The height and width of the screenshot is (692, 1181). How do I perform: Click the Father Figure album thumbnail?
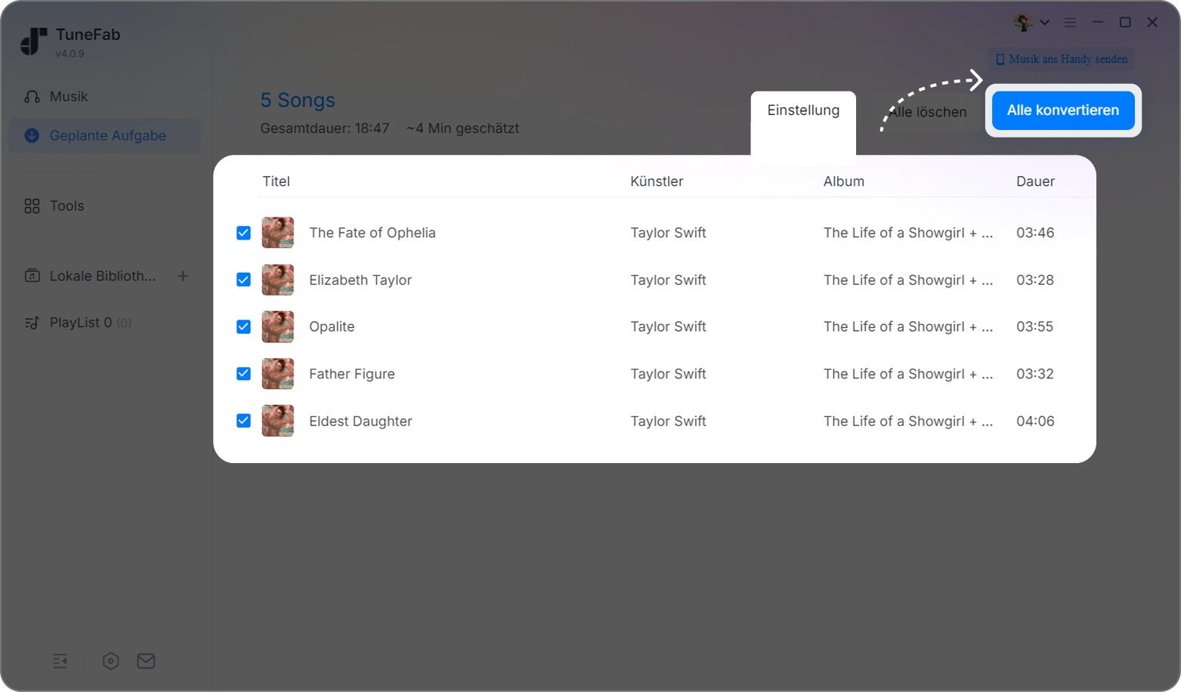278,374
